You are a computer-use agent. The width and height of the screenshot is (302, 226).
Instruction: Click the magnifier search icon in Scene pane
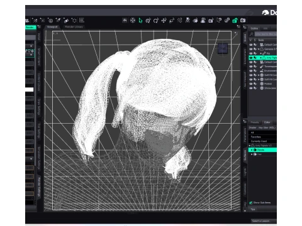(x=251, y=34)
